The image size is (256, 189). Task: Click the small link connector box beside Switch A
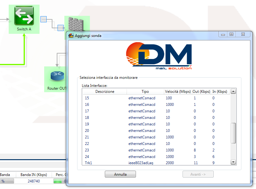pyautogui.click(x=44, y=19)
